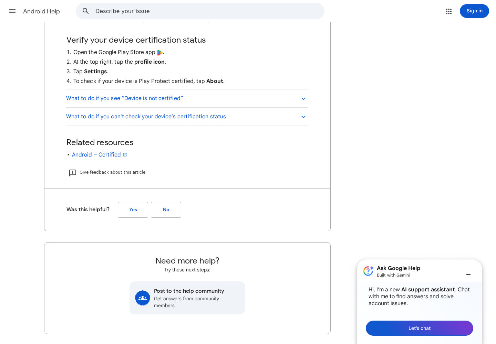This screenshot has width=496, height=344.
Task: Open the Google apps grid
Action: tap(449, 11)
